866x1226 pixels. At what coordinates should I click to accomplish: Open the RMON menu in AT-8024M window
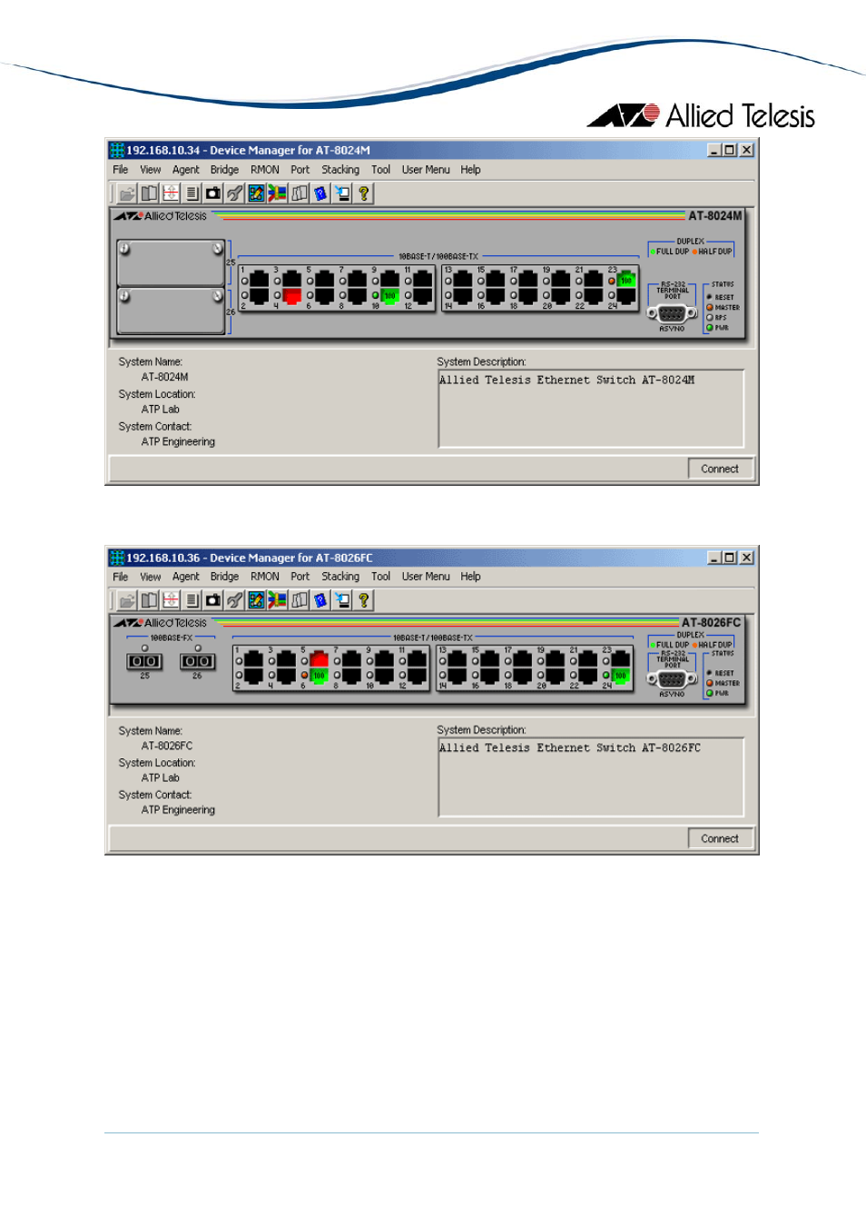(x=265, y=170)
